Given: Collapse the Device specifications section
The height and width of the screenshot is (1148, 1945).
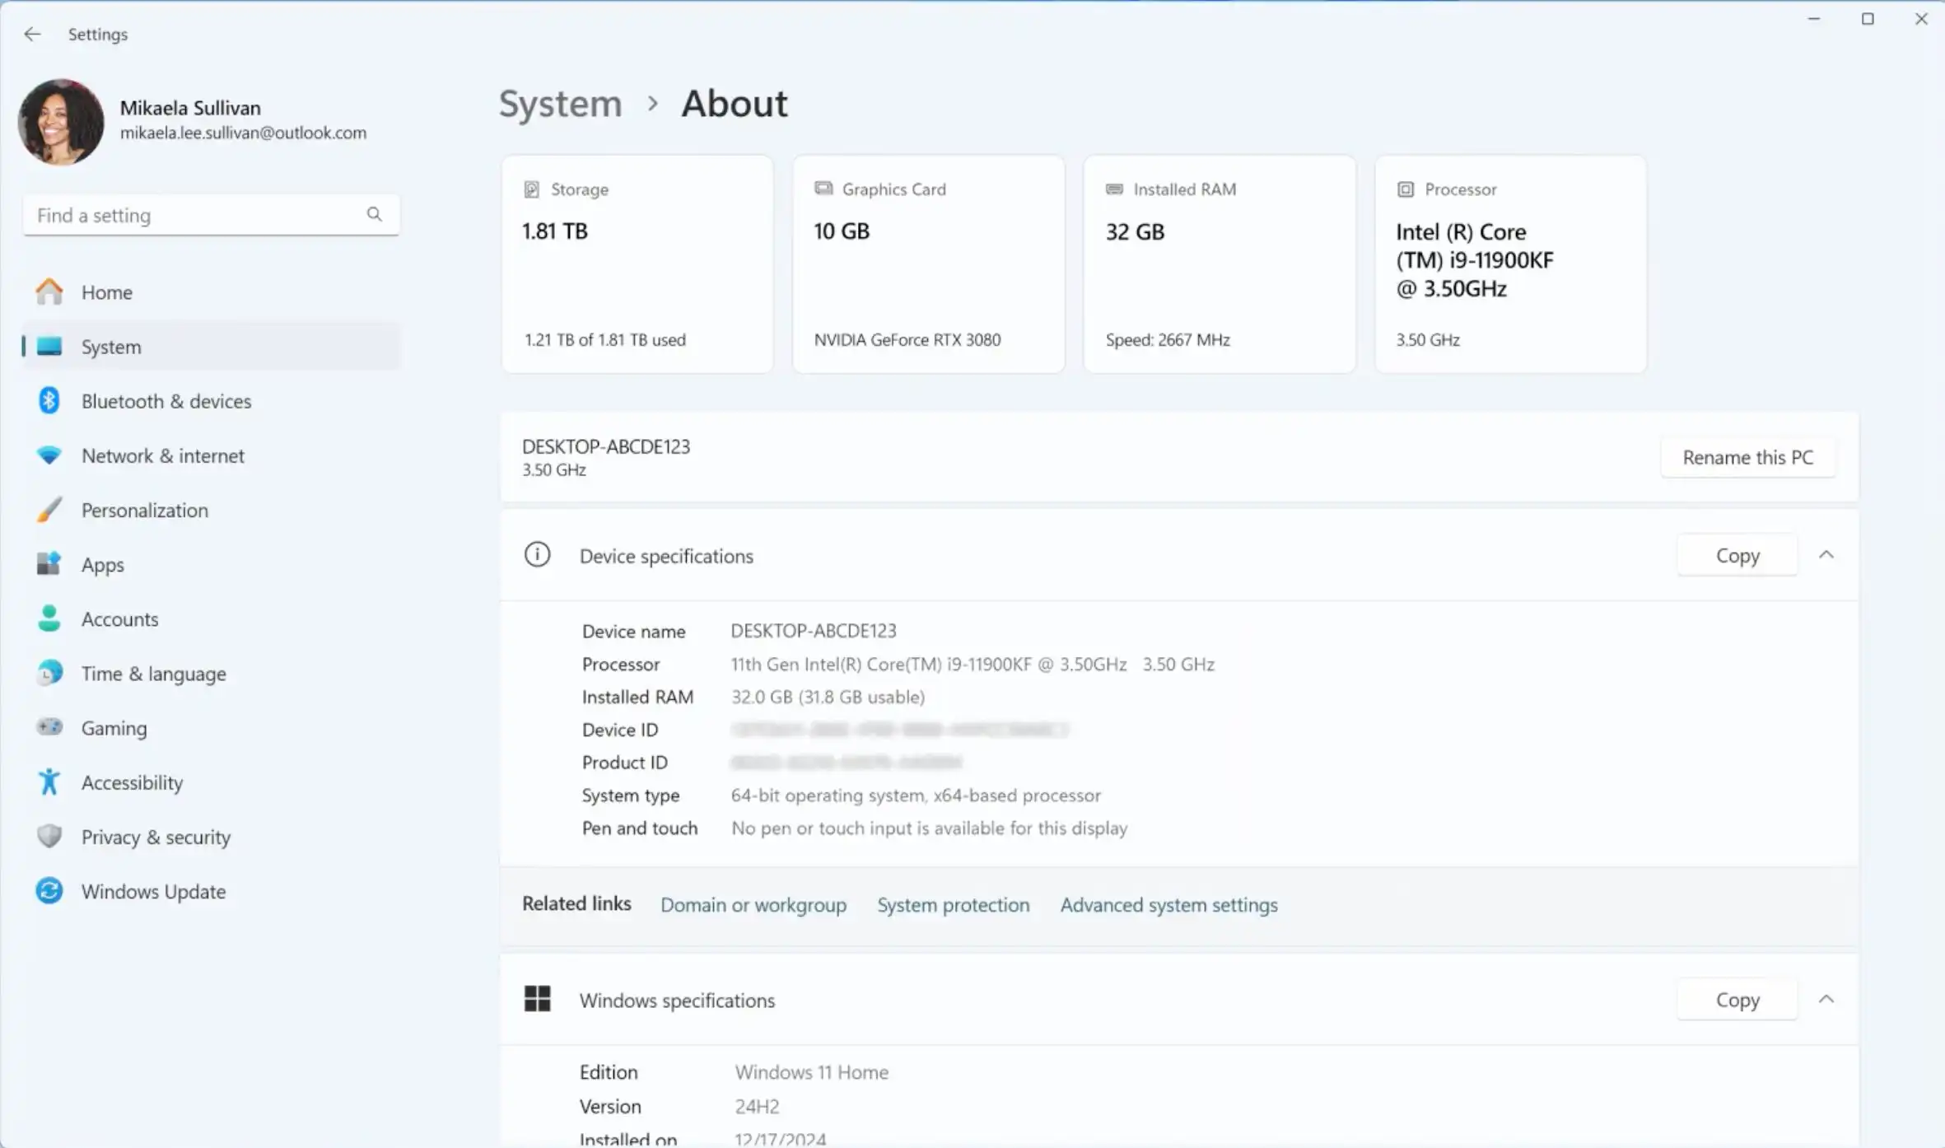Looking at the screenshot, I should pyautogui.click(x=1826, y=555).
